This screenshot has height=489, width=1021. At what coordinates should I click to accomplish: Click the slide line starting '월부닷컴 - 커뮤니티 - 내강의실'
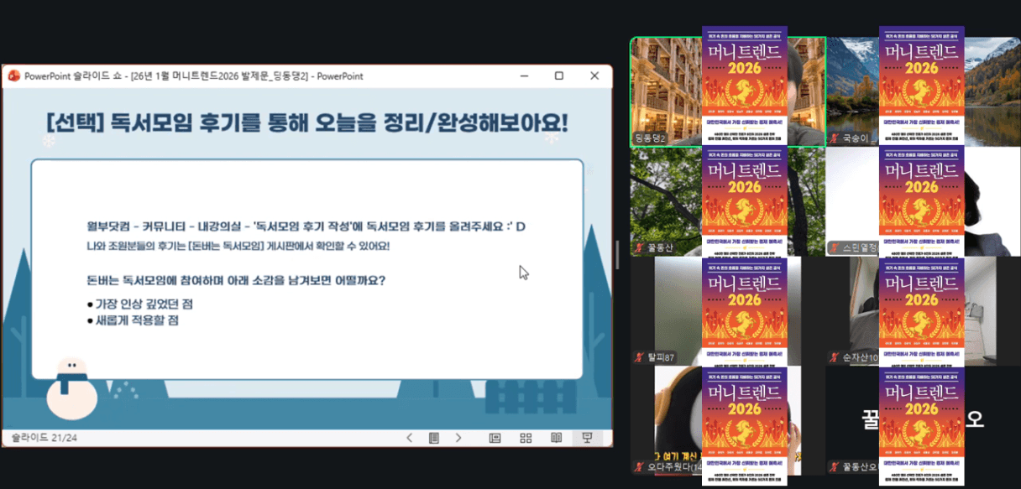pos(306,226)
